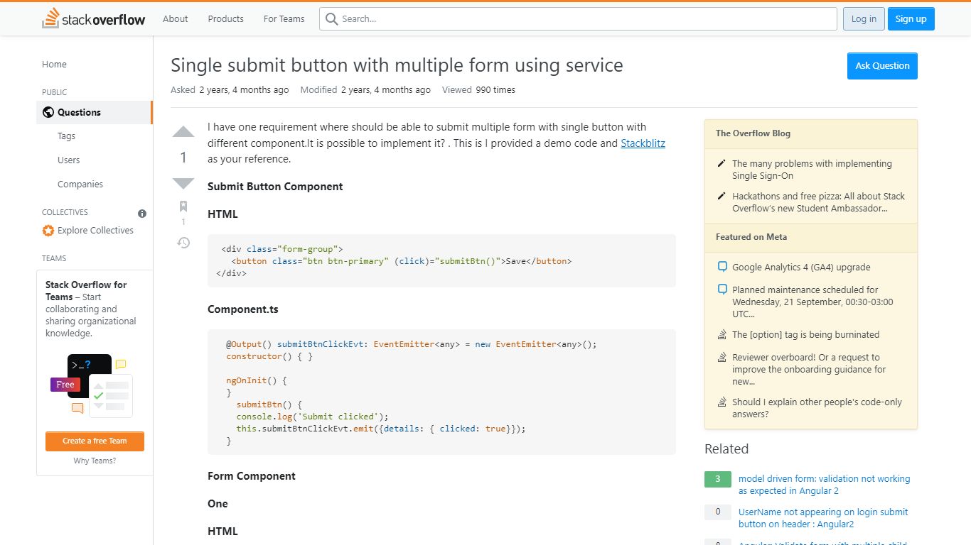
Task: Click the search magnifier icon
Action: click(331, 19)
